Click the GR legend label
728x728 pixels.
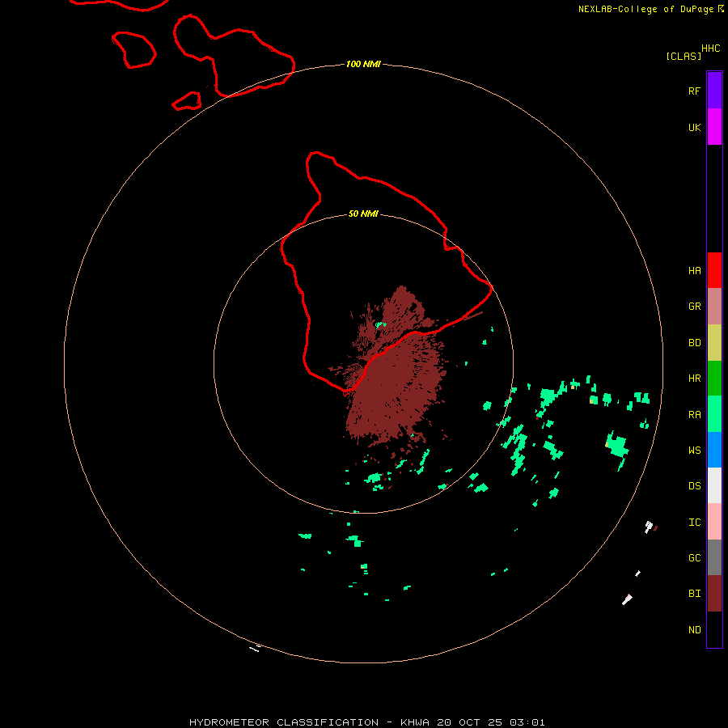click(694, 307)
